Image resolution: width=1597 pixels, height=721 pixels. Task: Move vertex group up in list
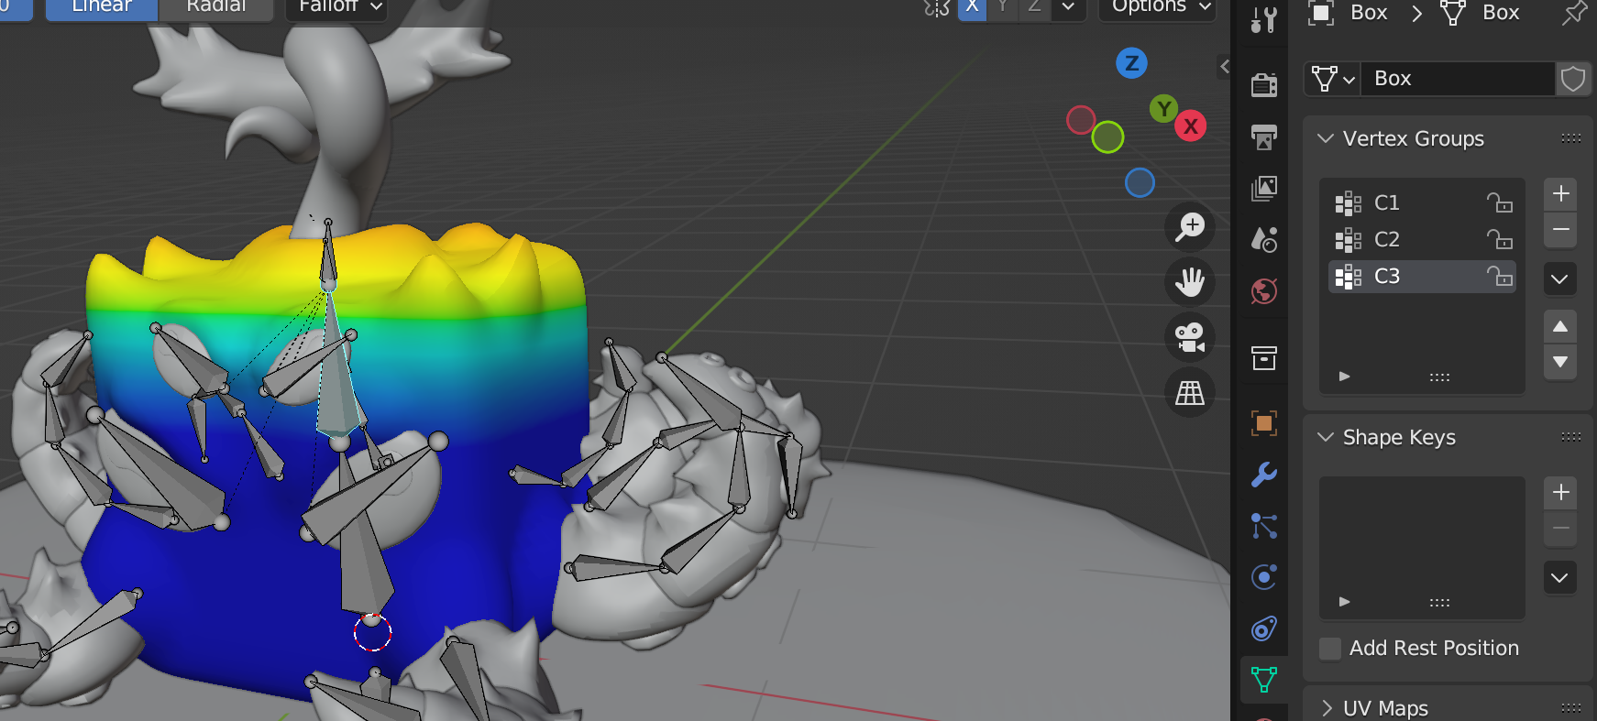point(1560,327)
